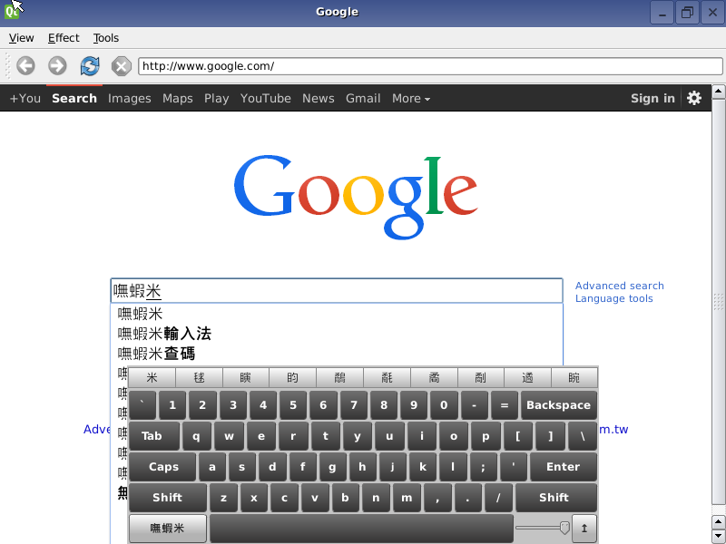Reload the page with the refresh icon
The height and width of the screenshot is (544, 726).
pyautogui.click(x=90, y=65)
